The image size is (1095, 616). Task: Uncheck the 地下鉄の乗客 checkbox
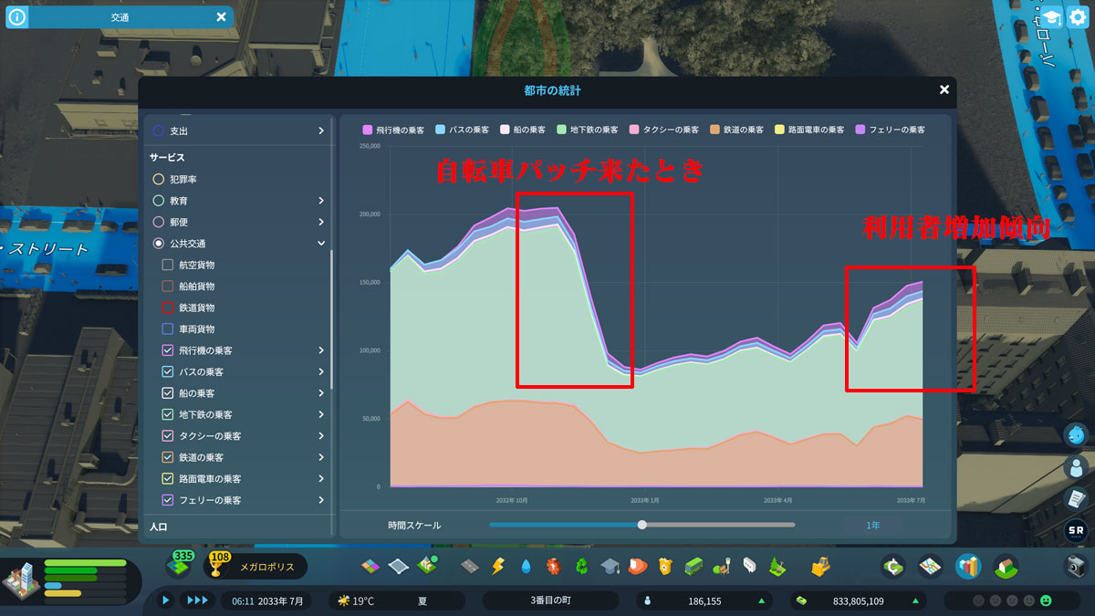coord(168,415)
